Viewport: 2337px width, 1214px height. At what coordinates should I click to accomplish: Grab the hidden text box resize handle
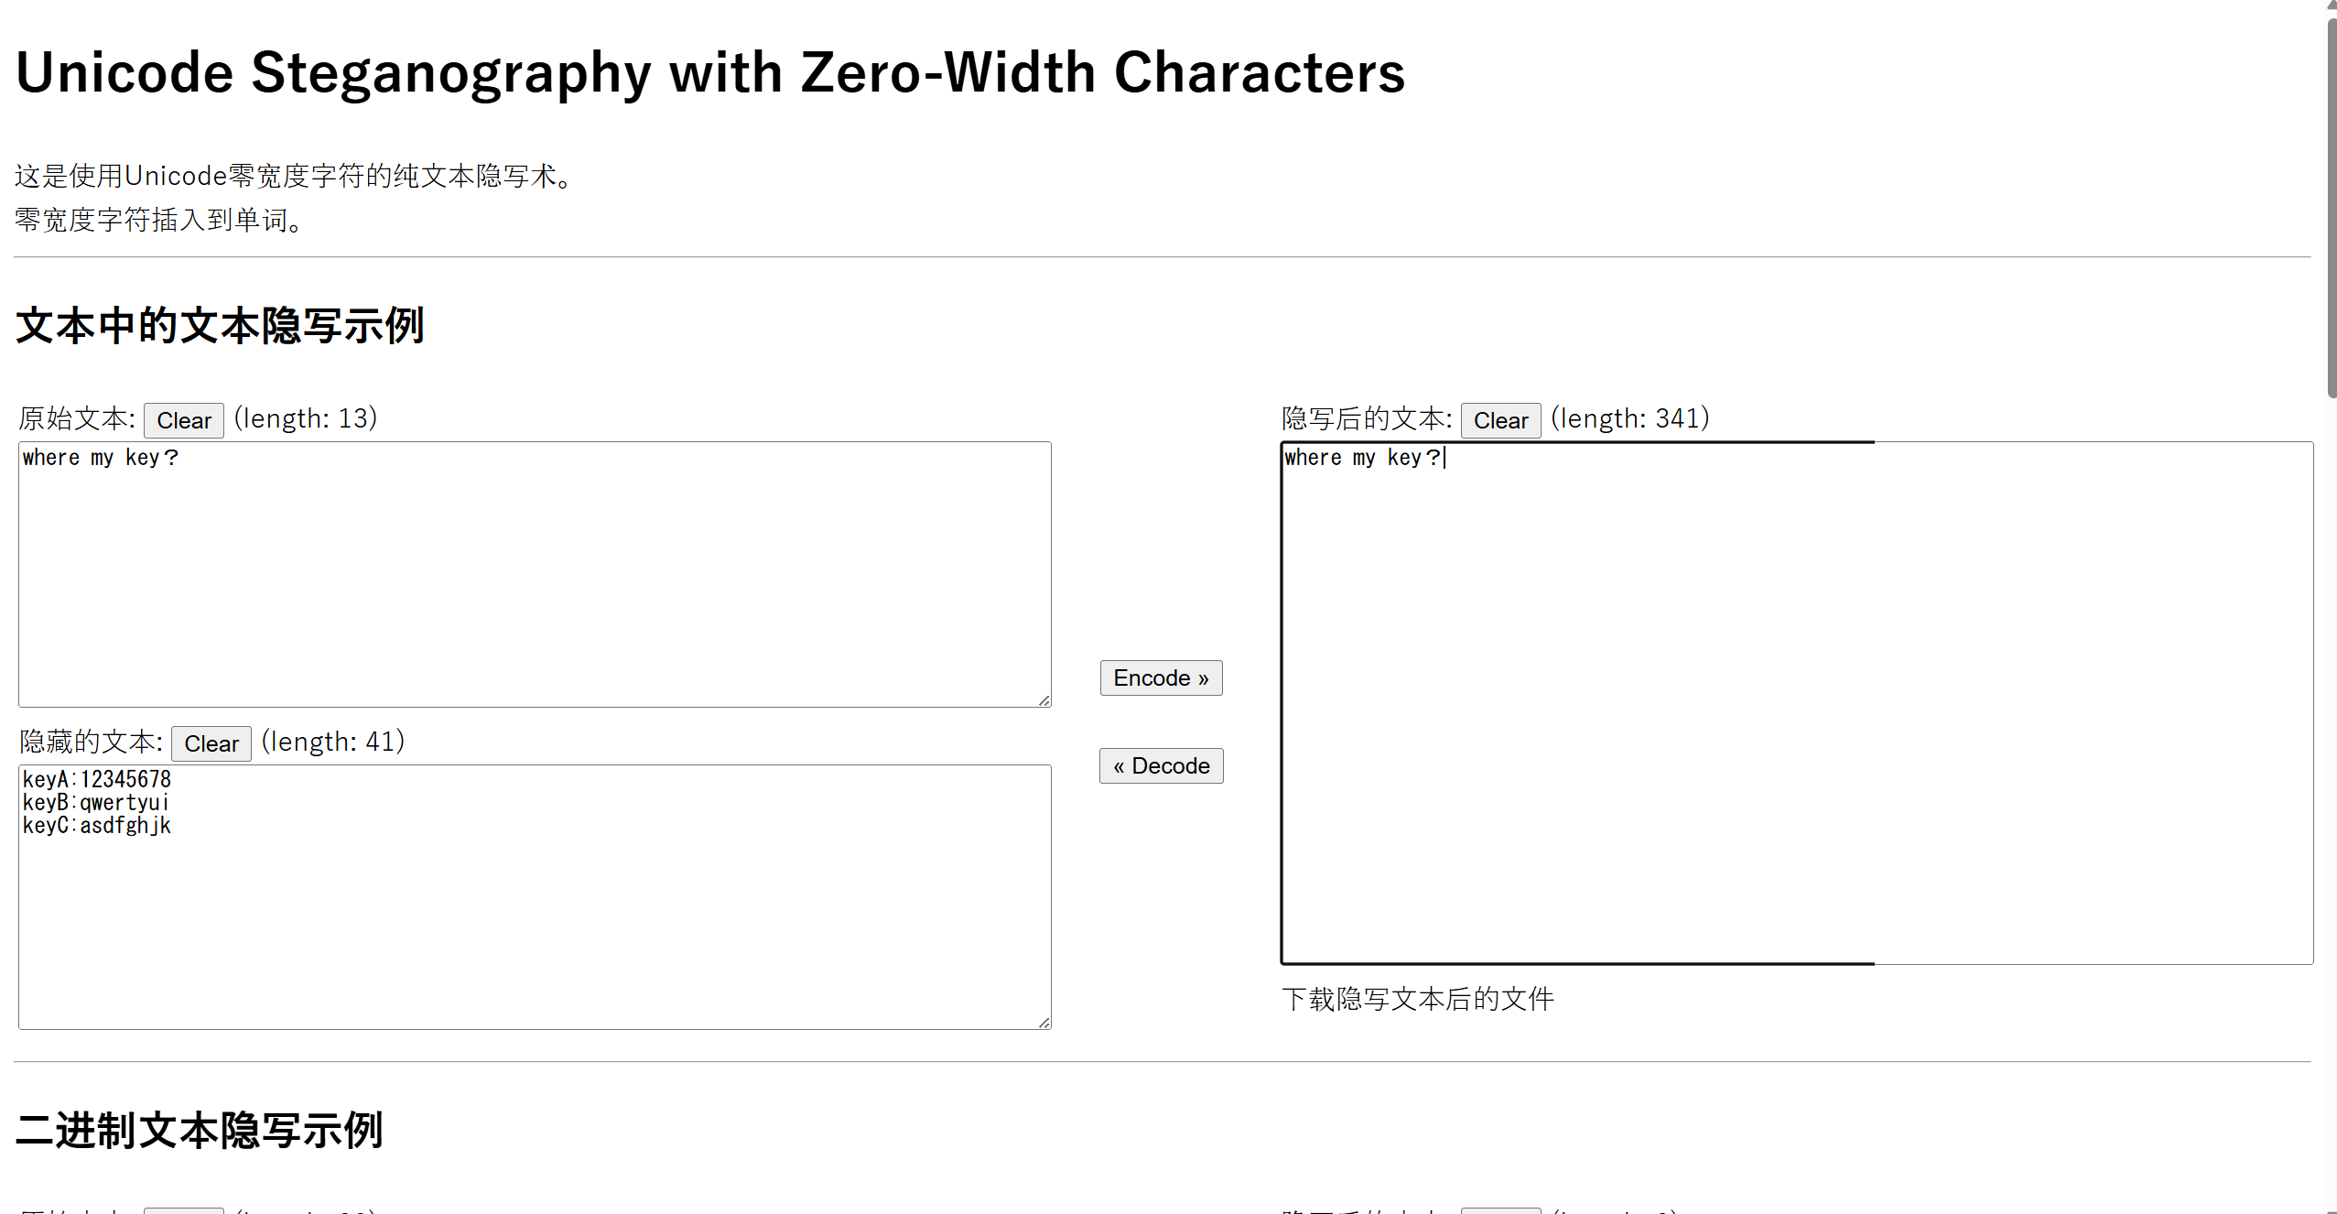coord(1044,1023)
